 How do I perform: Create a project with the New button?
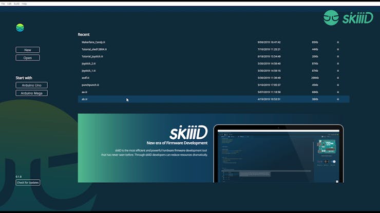(28, 50)
